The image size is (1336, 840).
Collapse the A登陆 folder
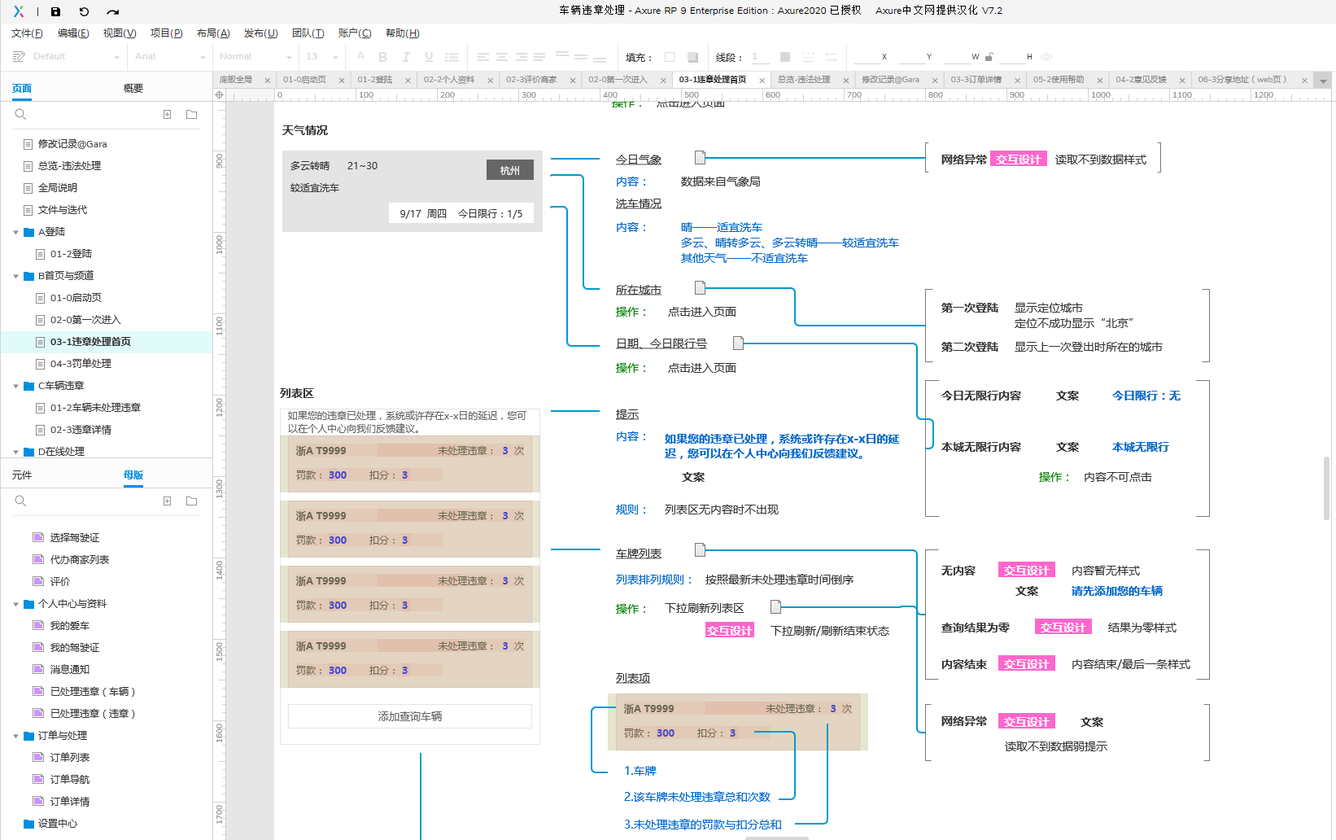tap(15, 233)
